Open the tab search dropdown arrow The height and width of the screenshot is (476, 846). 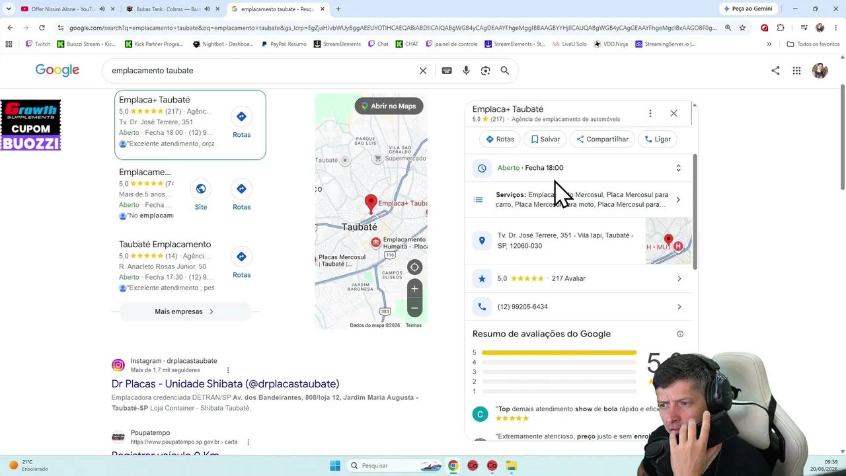point(9,9)
